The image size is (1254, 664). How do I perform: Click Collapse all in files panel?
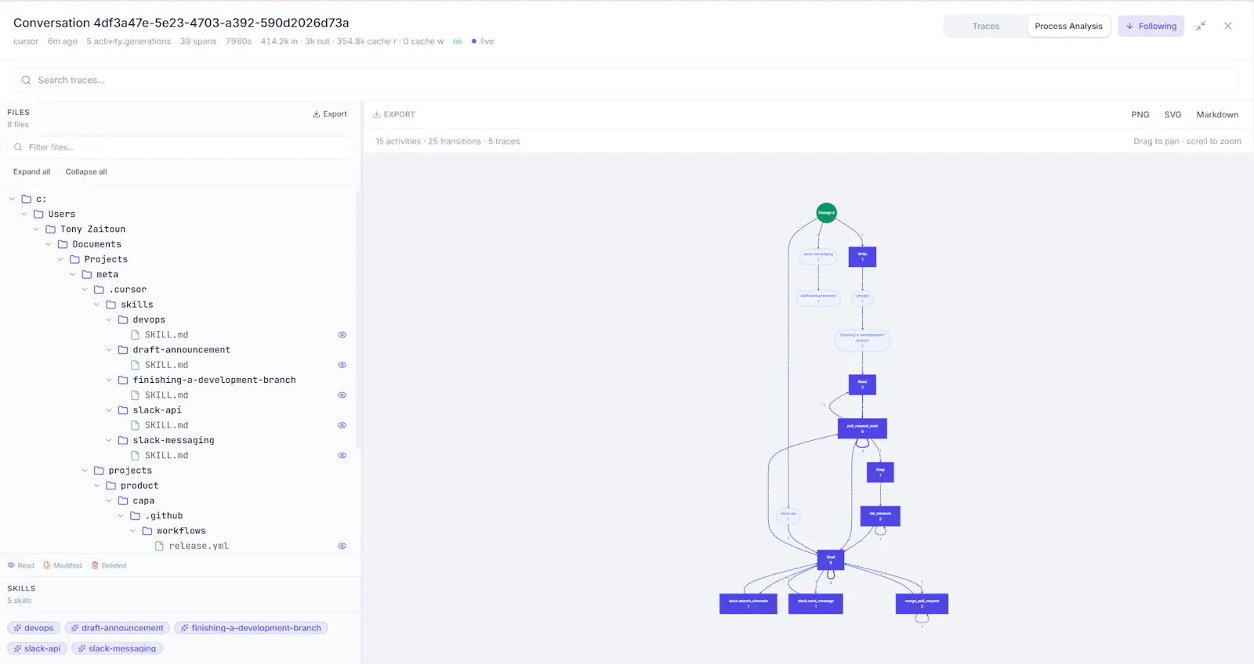[x=86, y=171]
